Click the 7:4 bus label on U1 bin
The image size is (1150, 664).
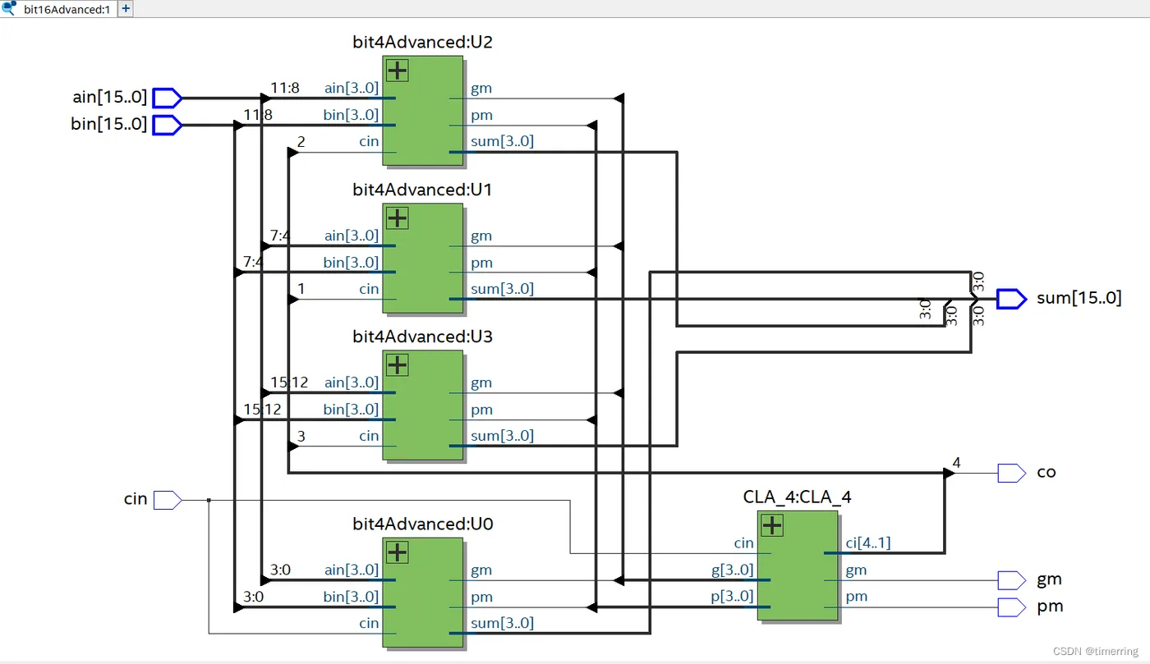[x=253, y=262]
